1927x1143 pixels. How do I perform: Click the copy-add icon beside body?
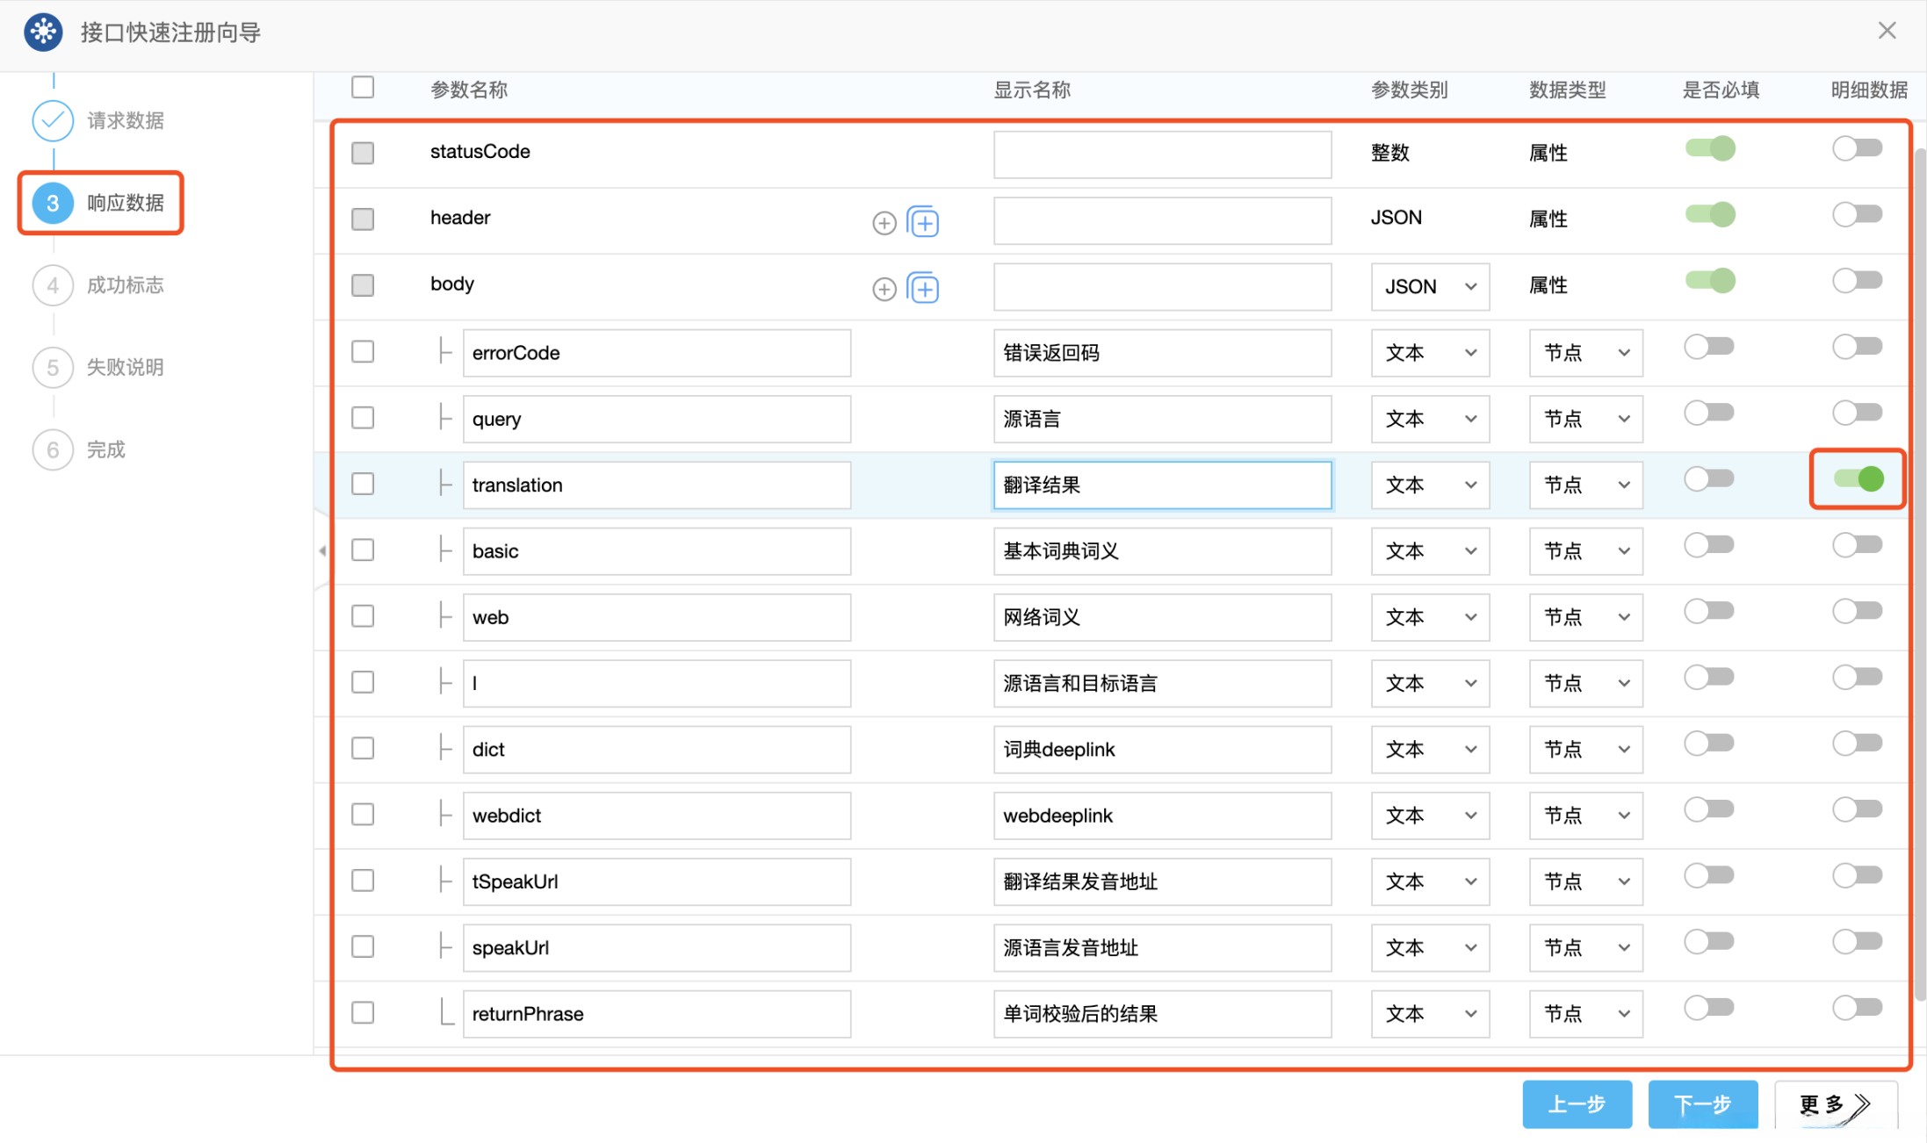(923, 288)
